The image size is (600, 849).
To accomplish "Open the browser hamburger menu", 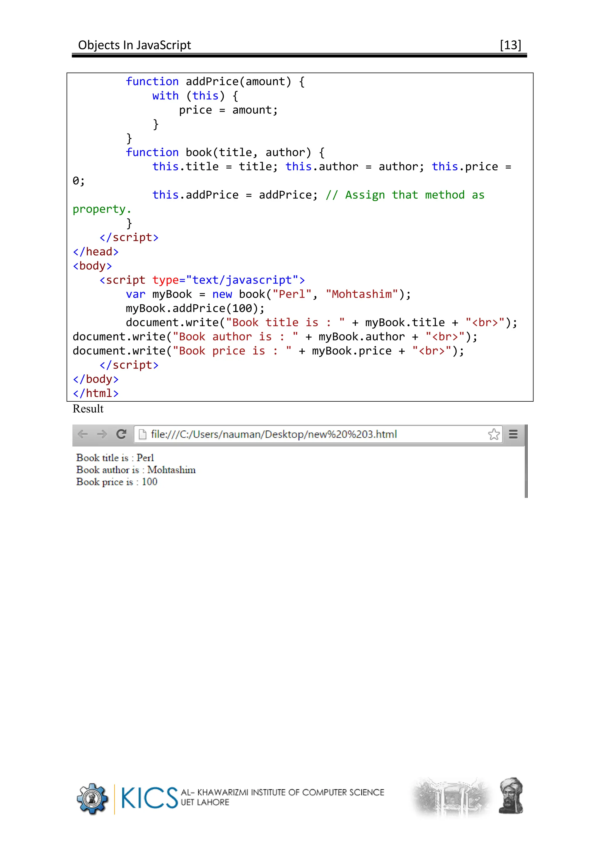I will (513, 434).
